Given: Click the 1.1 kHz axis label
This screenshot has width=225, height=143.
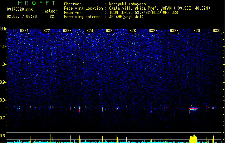Looking at the screenshot, I should pyautogui.click(x=3, y=46).
